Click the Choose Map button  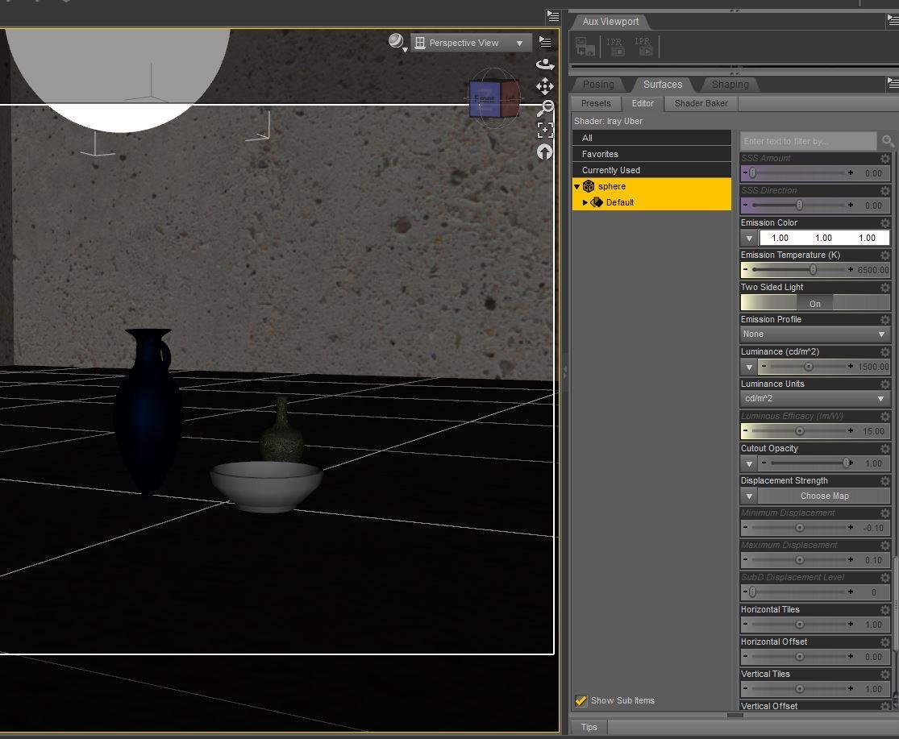pyautogui.click(x=824, y=496)
